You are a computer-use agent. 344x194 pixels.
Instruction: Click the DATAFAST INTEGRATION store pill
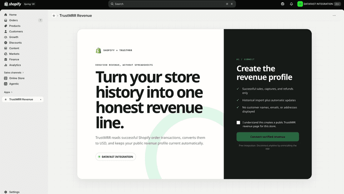point(115,157)
